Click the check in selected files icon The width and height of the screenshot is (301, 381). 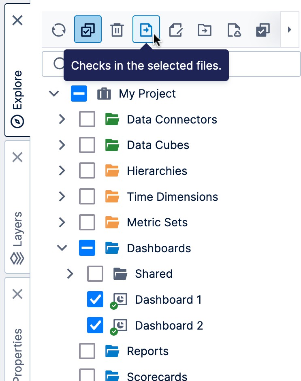(x=146, y=29)
